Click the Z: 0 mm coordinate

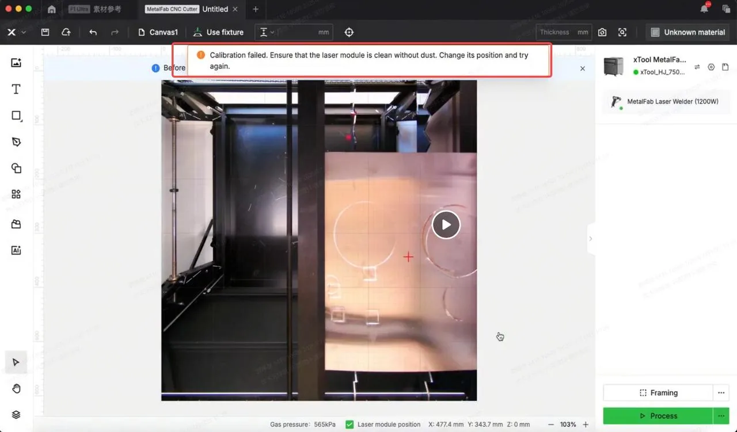[519, 425]
